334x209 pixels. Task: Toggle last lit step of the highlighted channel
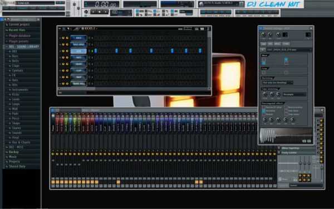point(200,51)
